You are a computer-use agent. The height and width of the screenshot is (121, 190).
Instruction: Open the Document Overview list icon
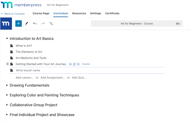[51, 24]
